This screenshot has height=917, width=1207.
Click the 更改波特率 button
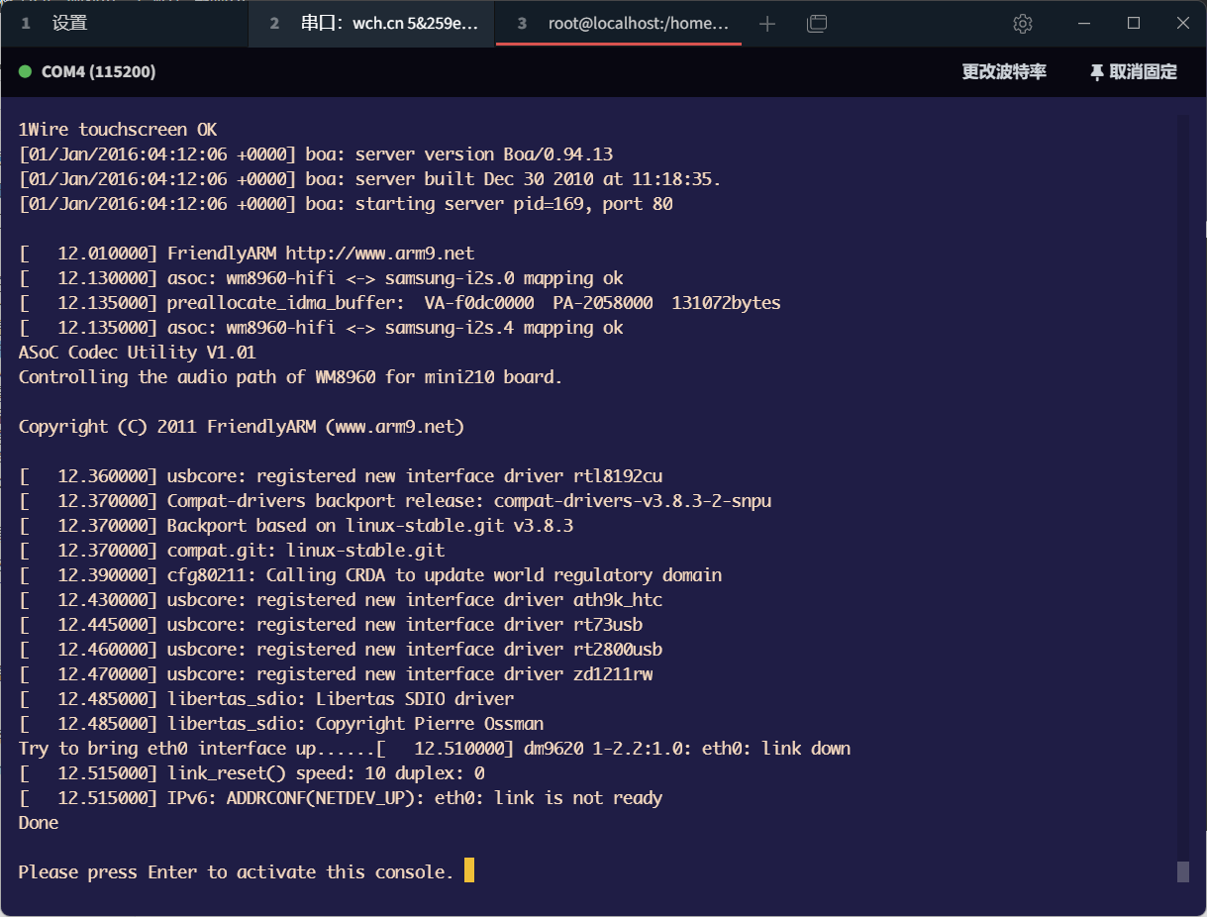(x=1004, y=72)
